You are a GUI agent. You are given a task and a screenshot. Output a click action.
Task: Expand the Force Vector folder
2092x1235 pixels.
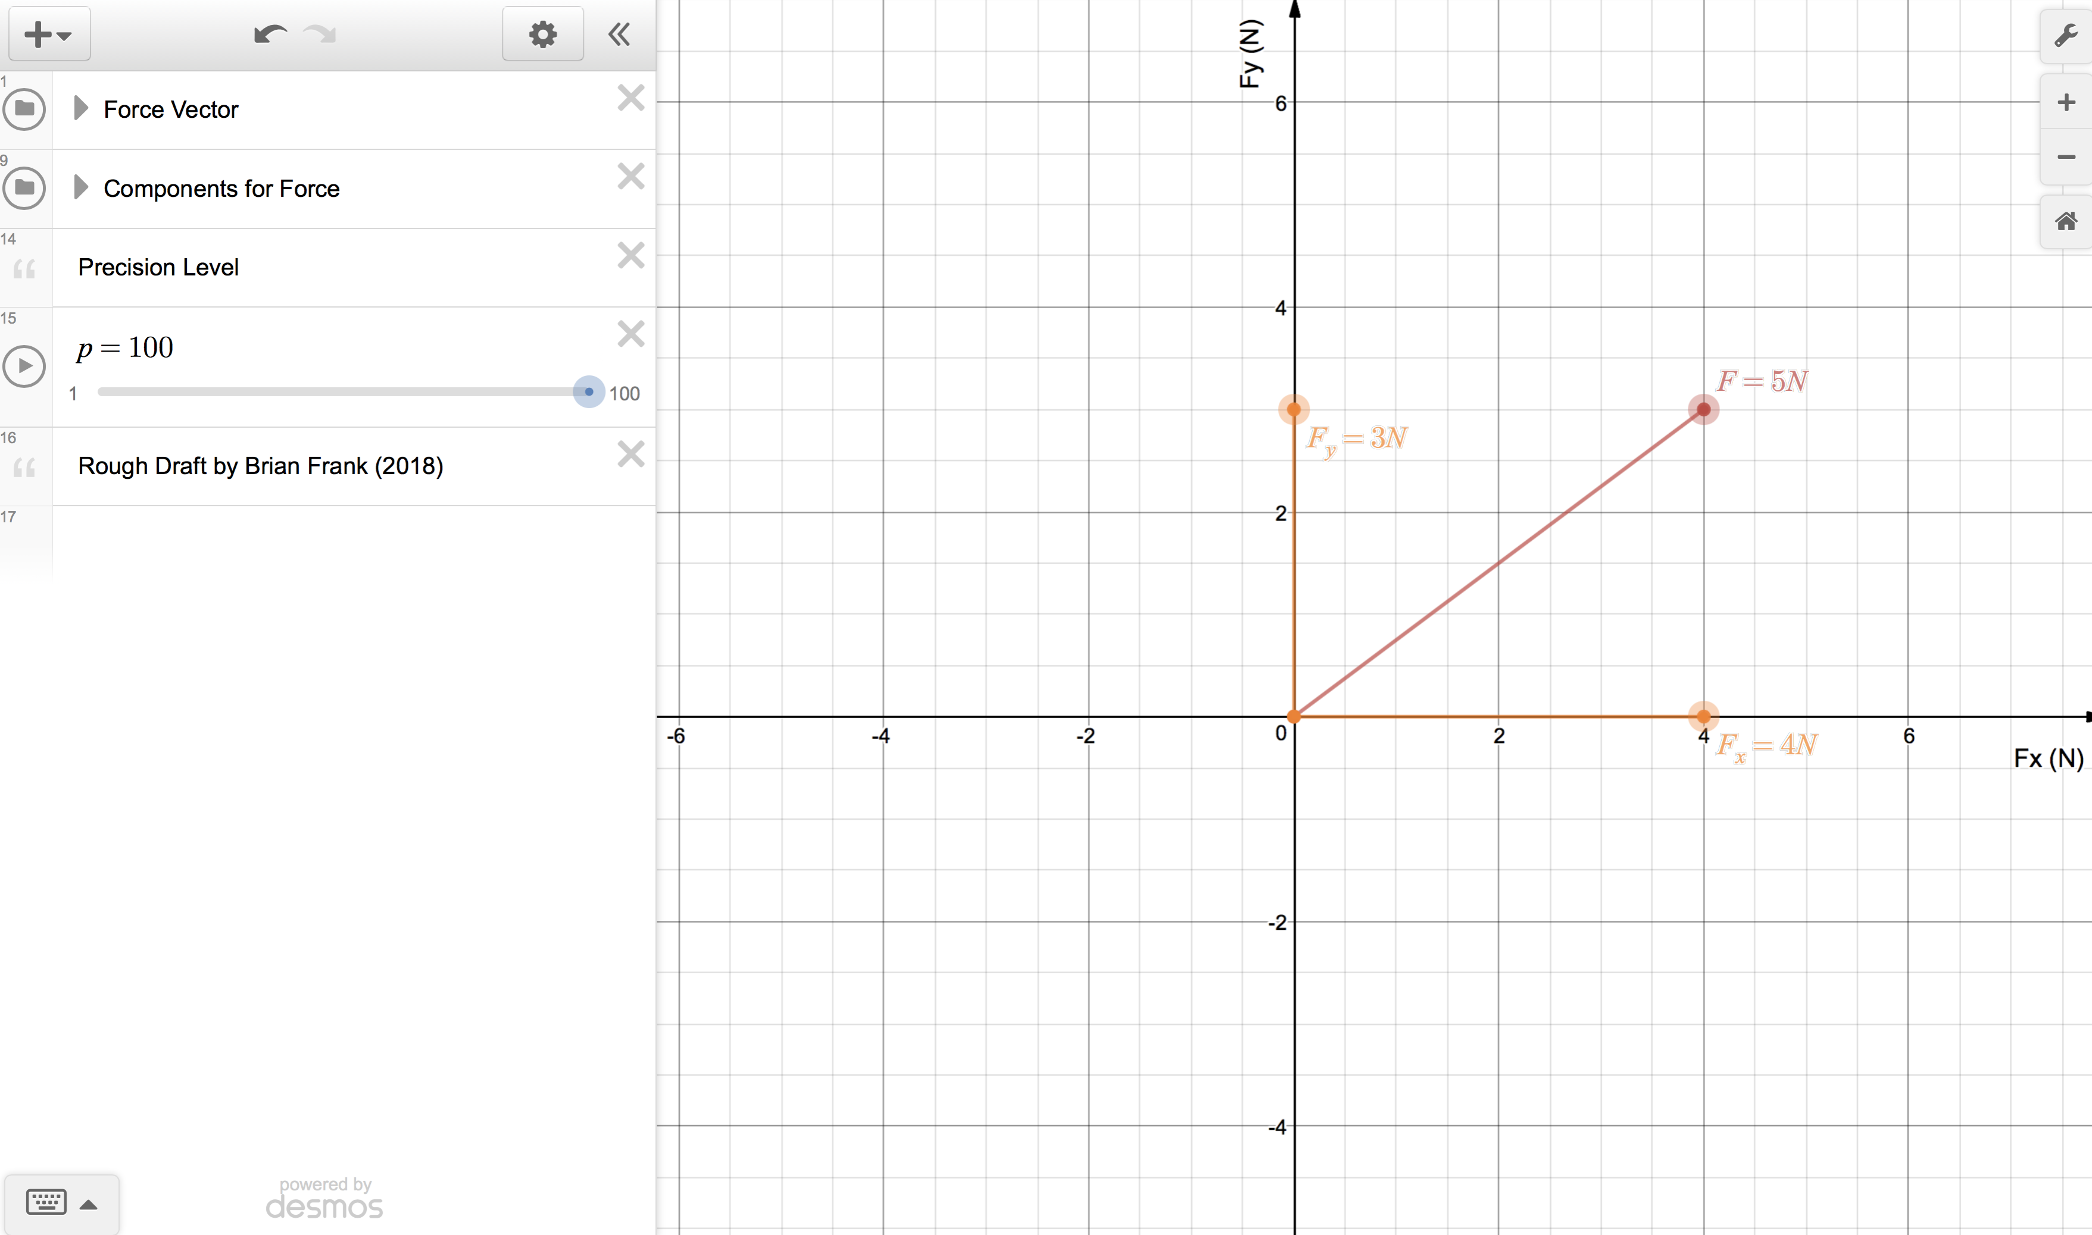click(x=81, y=108)
